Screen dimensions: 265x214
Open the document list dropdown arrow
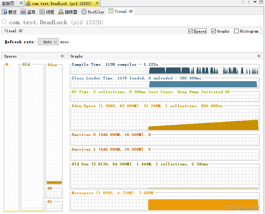pos(255,2)
